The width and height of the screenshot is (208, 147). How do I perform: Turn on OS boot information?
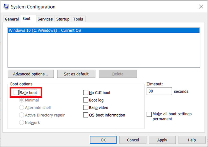pyautogui.click(x=86, y=115)
